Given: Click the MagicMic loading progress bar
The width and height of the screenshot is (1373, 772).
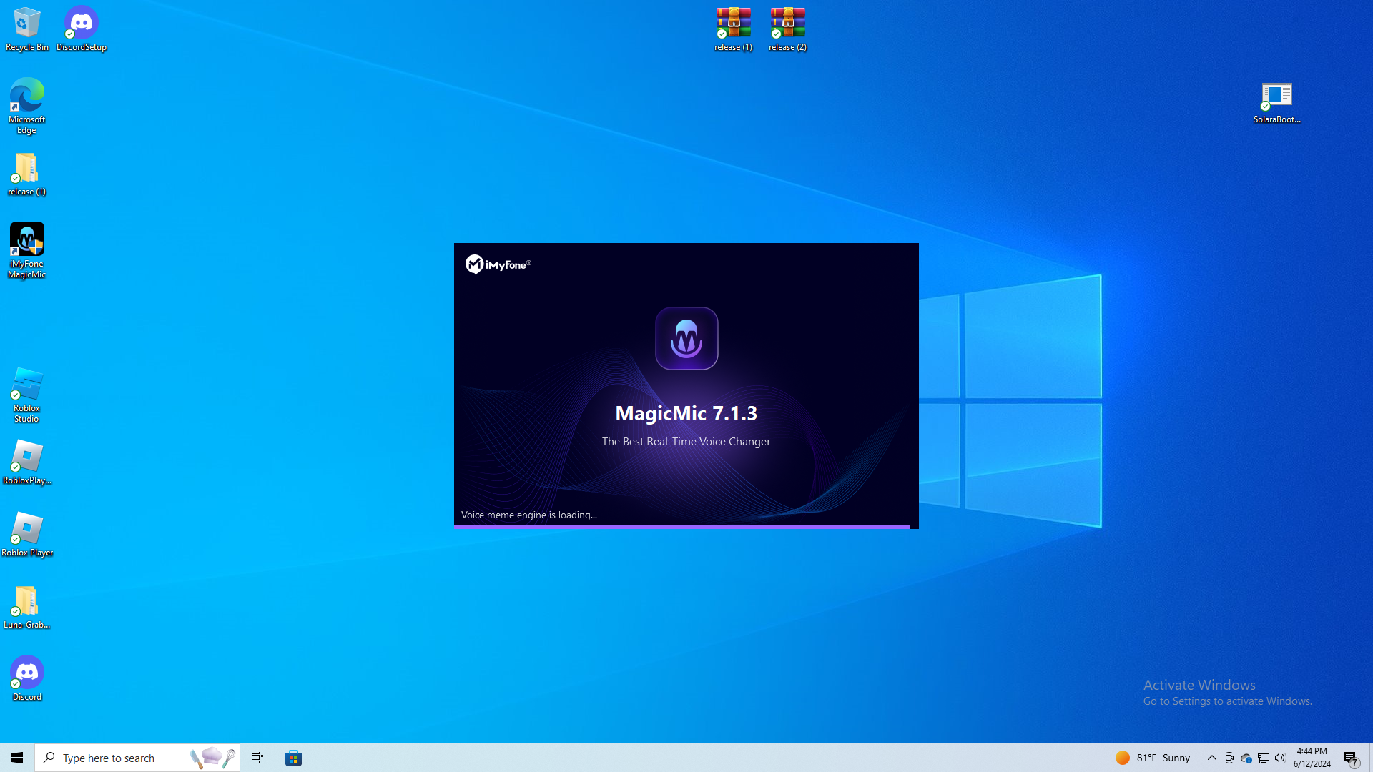Looking at the screenshot, I should [681, 526].
